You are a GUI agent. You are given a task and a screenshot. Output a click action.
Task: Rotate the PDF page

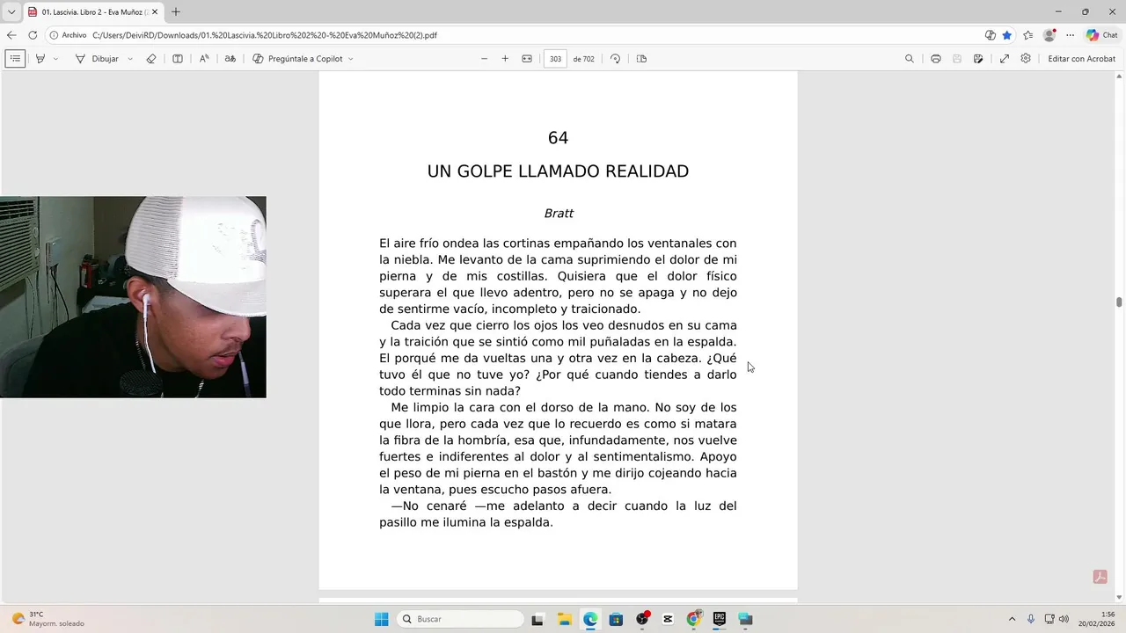tap(615, 59)
